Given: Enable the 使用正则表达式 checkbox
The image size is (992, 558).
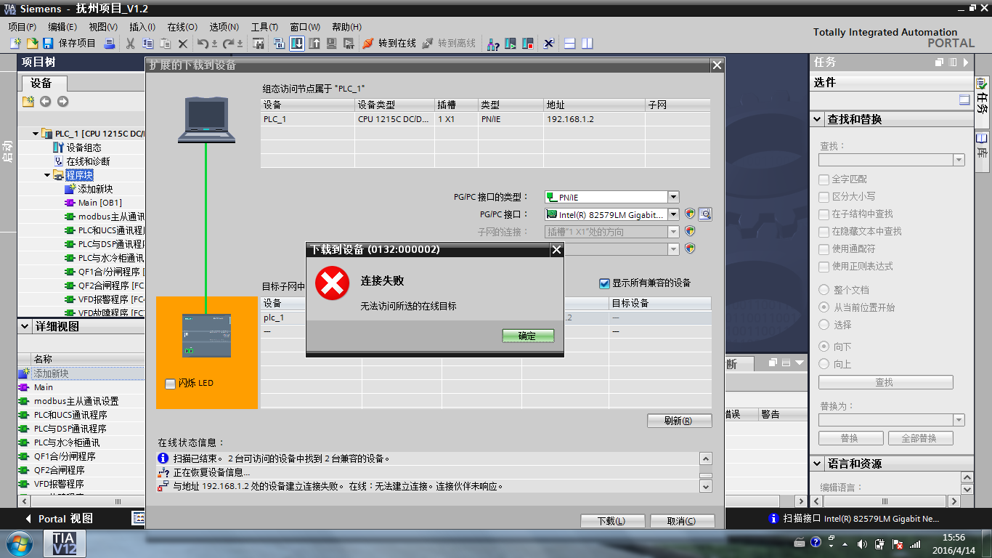Looking at the screenshot, I should [824, 267].
